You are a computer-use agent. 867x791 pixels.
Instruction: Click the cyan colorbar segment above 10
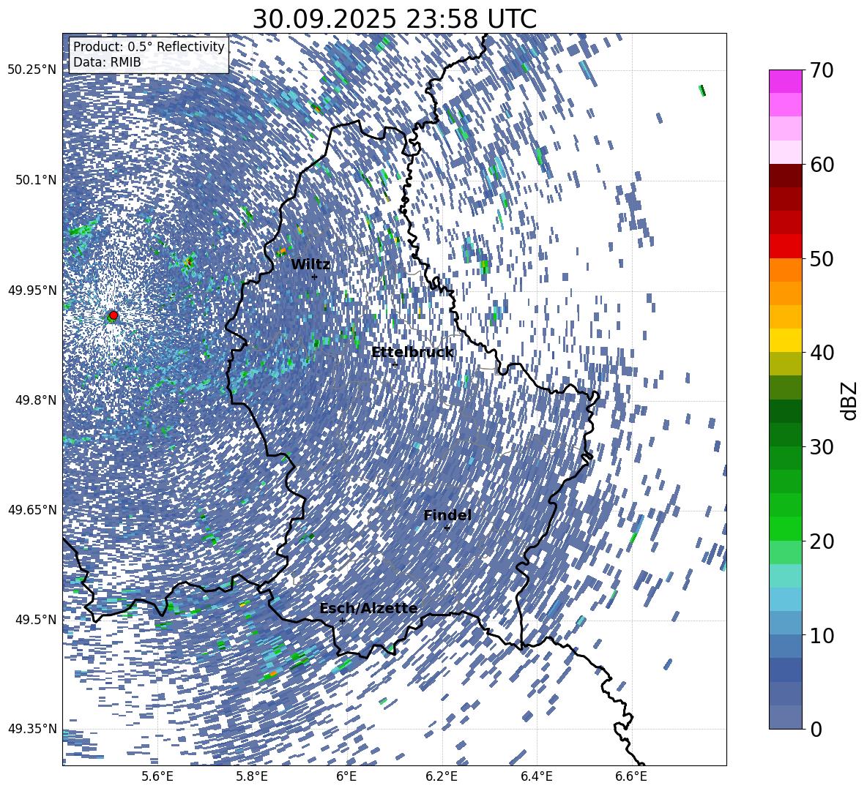pyautogui.click(x=786, y=599)
